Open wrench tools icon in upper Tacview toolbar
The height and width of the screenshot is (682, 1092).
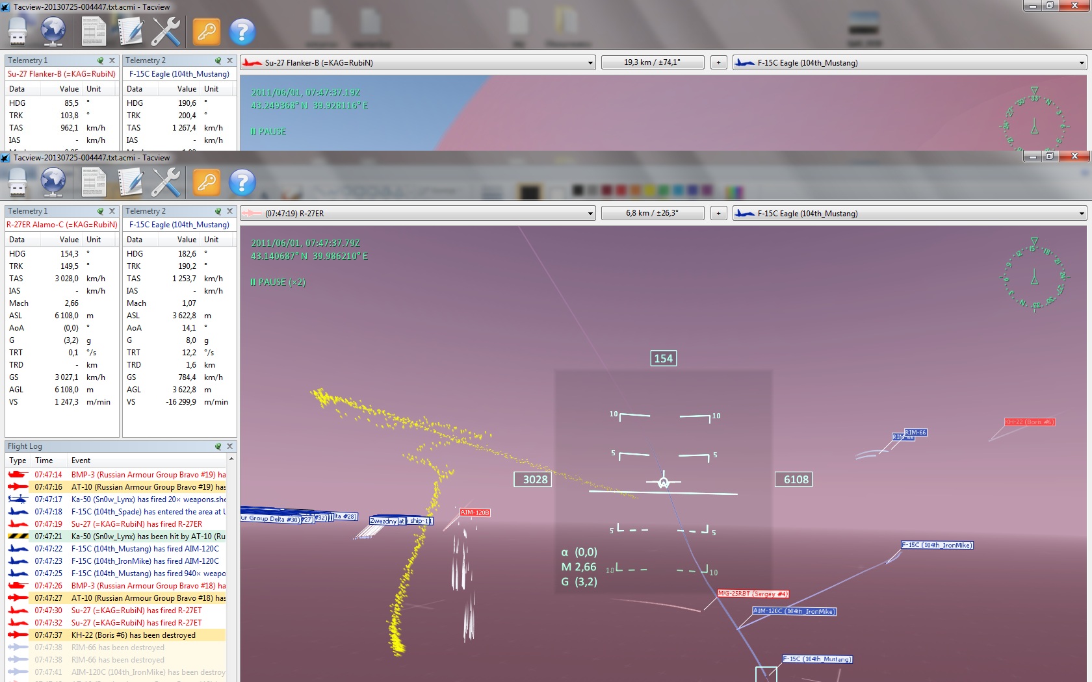(166, 31)
